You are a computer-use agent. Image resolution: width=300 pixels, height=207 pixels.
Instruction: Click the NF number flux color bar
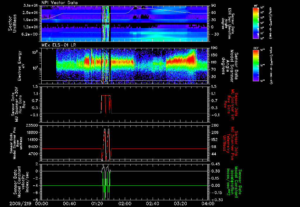coord(256,23)
